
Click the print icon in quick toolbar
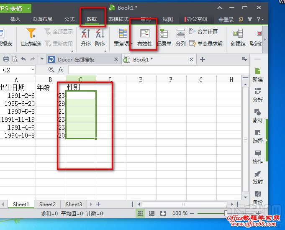(x=6, y=59)
